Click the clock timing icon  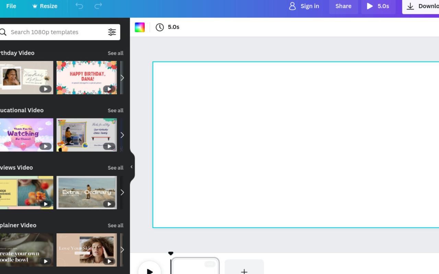160,27
